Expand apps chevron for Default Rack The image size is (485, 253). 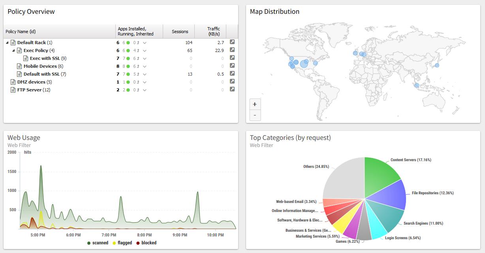click(145, 43)
